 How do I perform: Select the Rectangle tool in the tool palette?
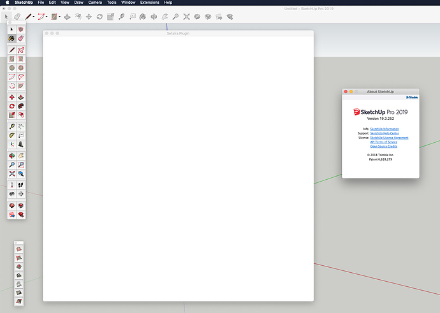coord(11,59)
